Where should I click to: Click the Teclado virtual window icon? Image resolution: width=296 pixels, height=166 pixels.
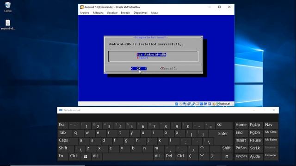(x=61, y=110)
